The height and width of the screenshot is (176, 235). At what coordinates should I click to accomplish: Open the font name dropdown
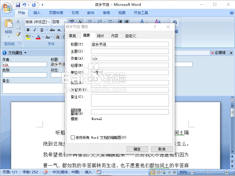click(49, 22)
